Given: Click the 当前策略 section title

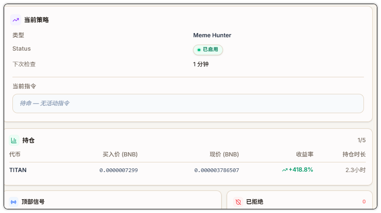Looking at the screenshot, I should tap(36, 20).
